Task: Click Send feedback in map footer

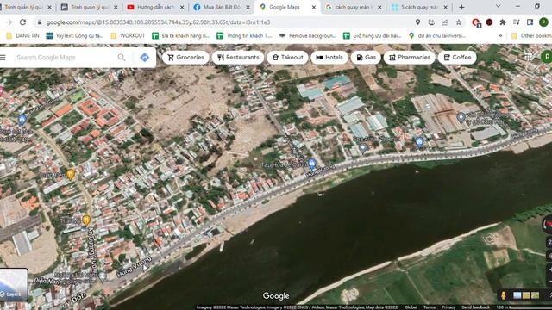Action: pos(475,307)
